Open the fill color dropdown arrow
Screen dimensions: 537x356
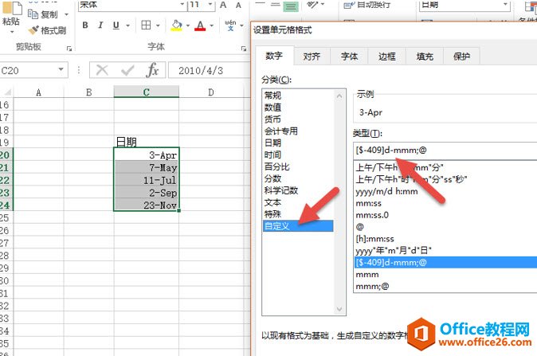[x=187, y=26]
